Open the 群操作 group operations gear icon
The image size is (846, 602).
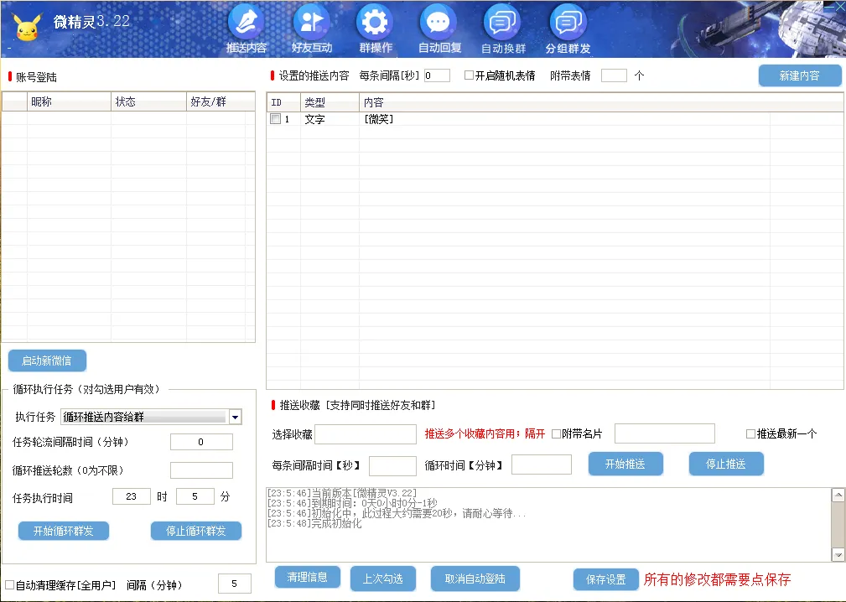pyautogui.click(x=374, y=23)
